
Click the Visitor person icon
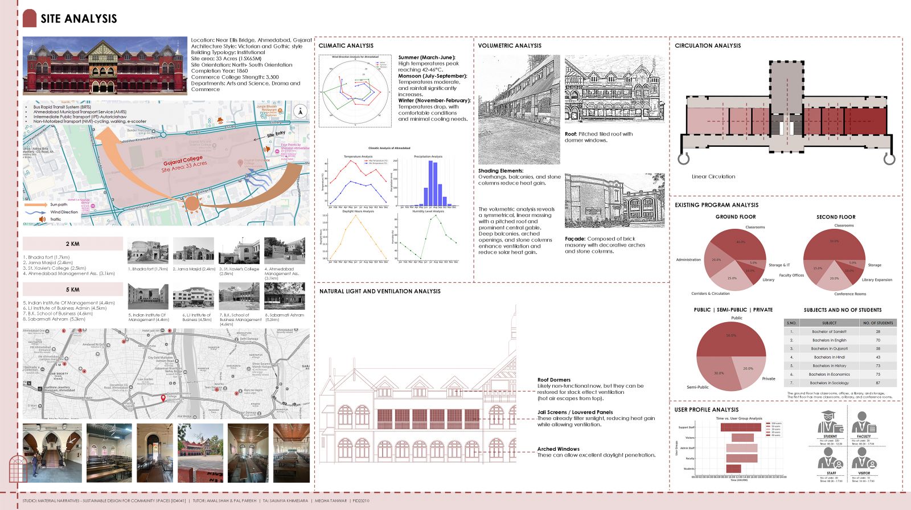pyautogui.click(x=864, y=458)
